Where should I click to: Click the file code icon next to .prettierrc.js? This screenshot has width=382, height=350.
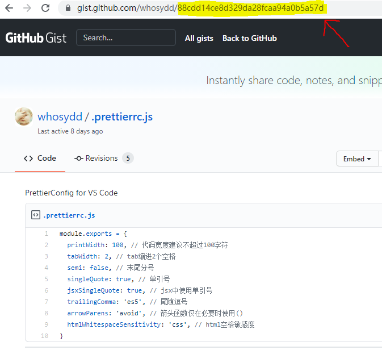[36, 215]
